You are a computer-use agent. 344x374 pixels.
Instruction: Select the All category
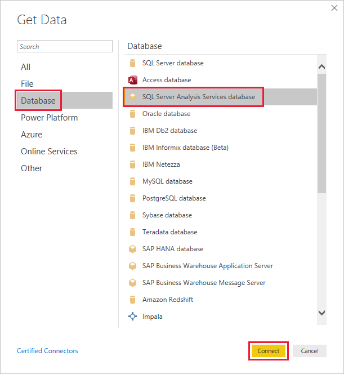(x=26, y=67)
